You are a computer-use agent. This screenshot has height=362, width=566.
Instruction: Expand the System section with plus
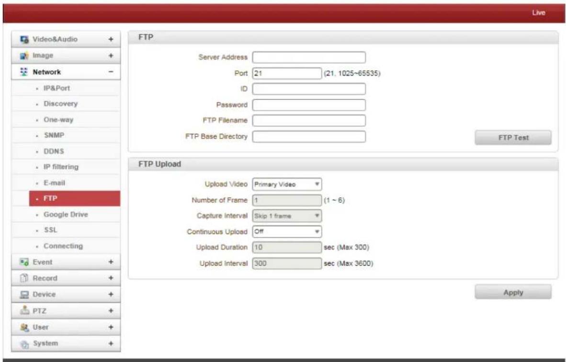[111, 344]
